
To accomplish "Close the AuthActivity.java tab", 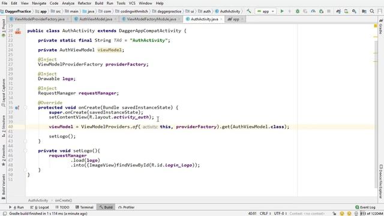I will tap(221, 19).
